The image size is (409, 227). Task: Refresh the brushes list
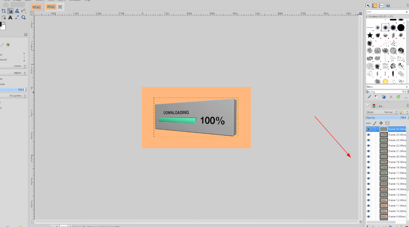tap(398, 96)
